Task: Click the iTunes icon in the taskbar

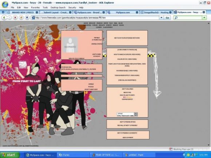Action: (x=61, y=155)
